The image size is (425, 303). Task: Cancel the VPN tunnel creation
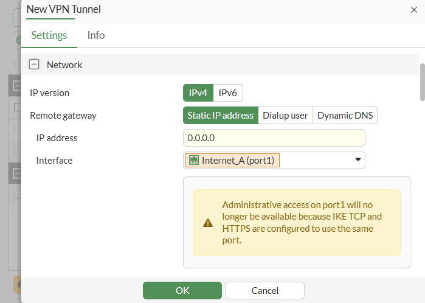click(264, 290)
